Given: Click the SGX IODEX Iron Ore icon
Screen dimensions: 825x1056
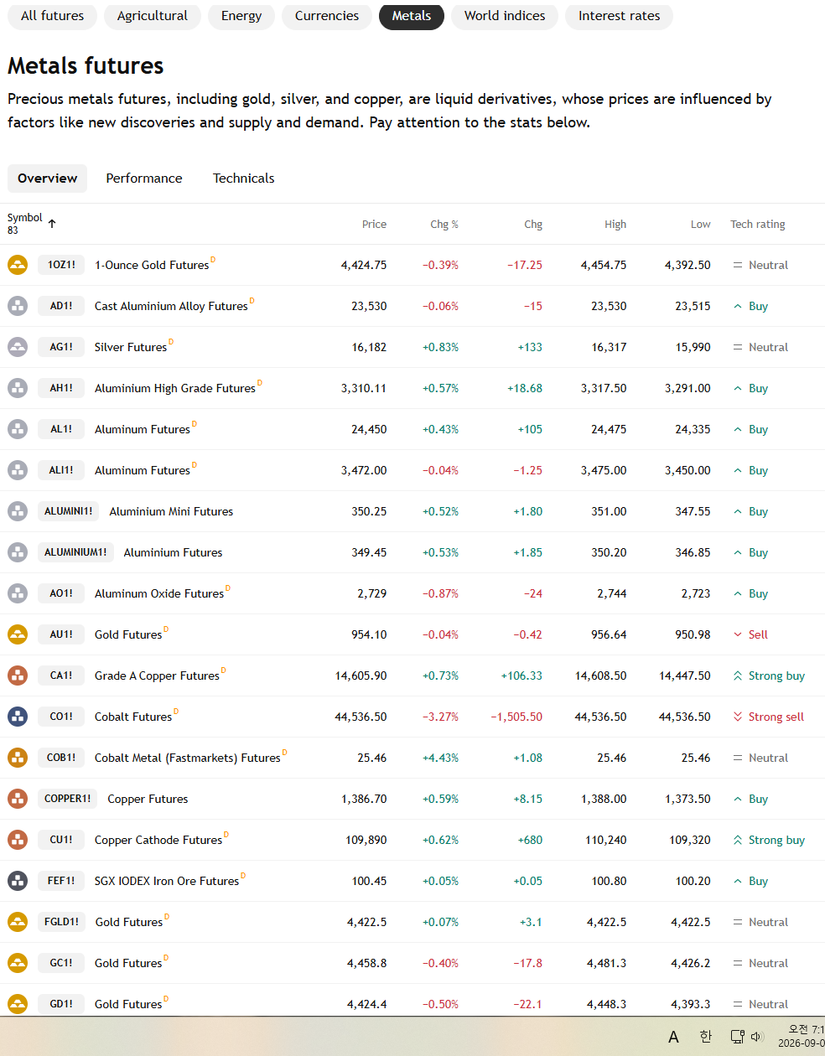Looking at the screenshot, I should 18,881.
